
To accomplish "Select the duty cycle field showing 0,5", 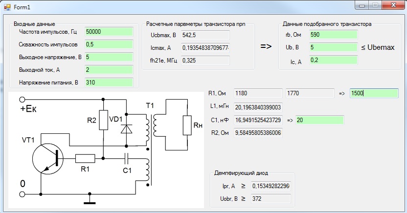I will click(x=109, y=44).
